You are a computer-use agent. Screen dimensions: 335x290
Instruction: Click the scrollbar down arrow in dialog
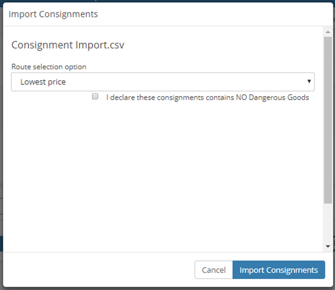(328, 246)
